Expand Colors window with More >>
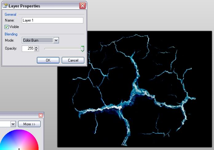Screen dimensions: 214x150 [29, 124]
